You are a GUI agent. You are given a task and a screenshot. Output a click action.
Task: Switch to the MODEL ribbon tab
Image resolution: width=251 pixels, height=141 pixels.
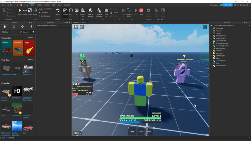pyautogui.click(x=39, y=5)
